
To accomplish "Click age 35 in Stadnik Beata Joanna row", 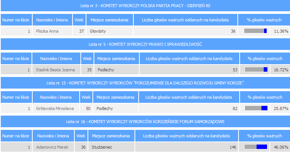I will [89, 70].
